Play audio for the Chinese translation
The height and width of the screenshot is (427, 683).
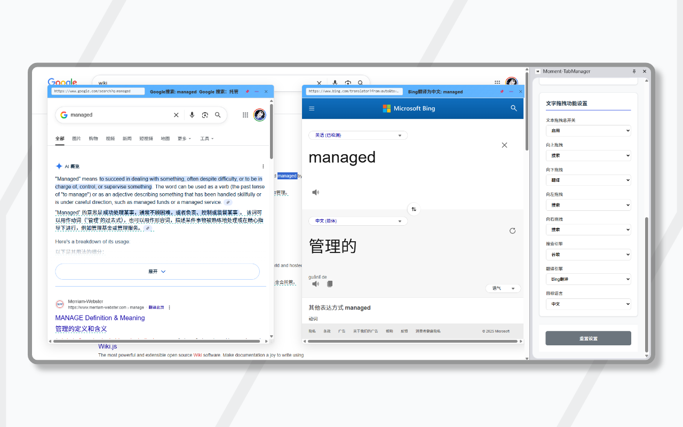point(316,284)
